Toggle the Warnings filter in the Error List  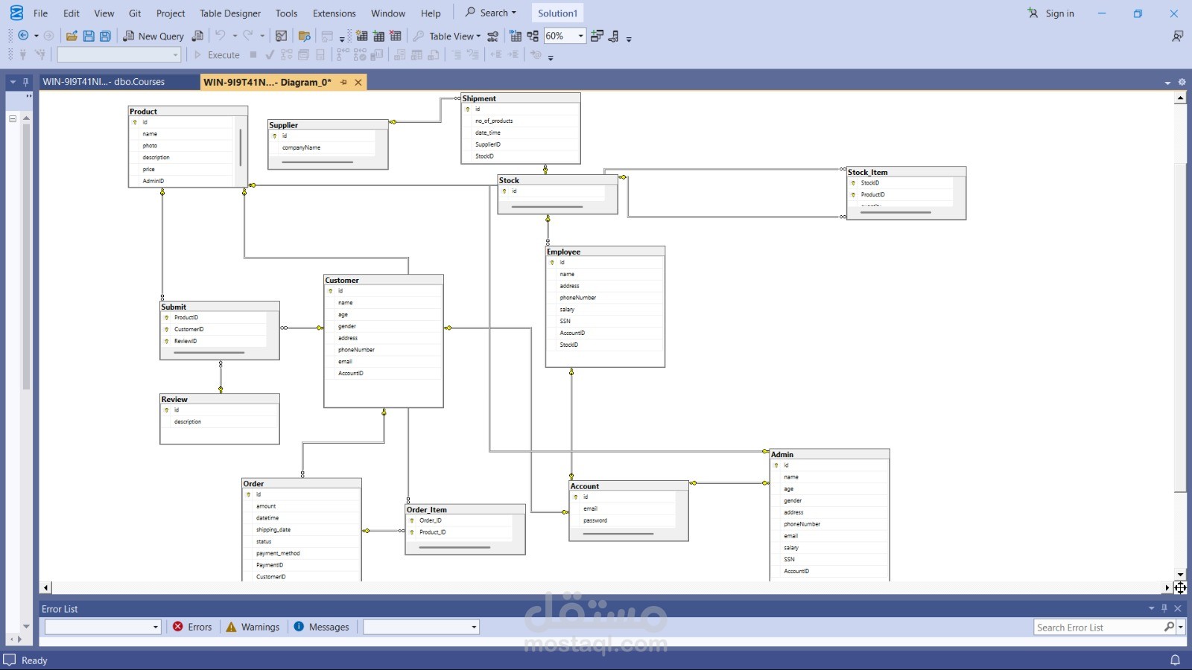click(x=253, y=627)
